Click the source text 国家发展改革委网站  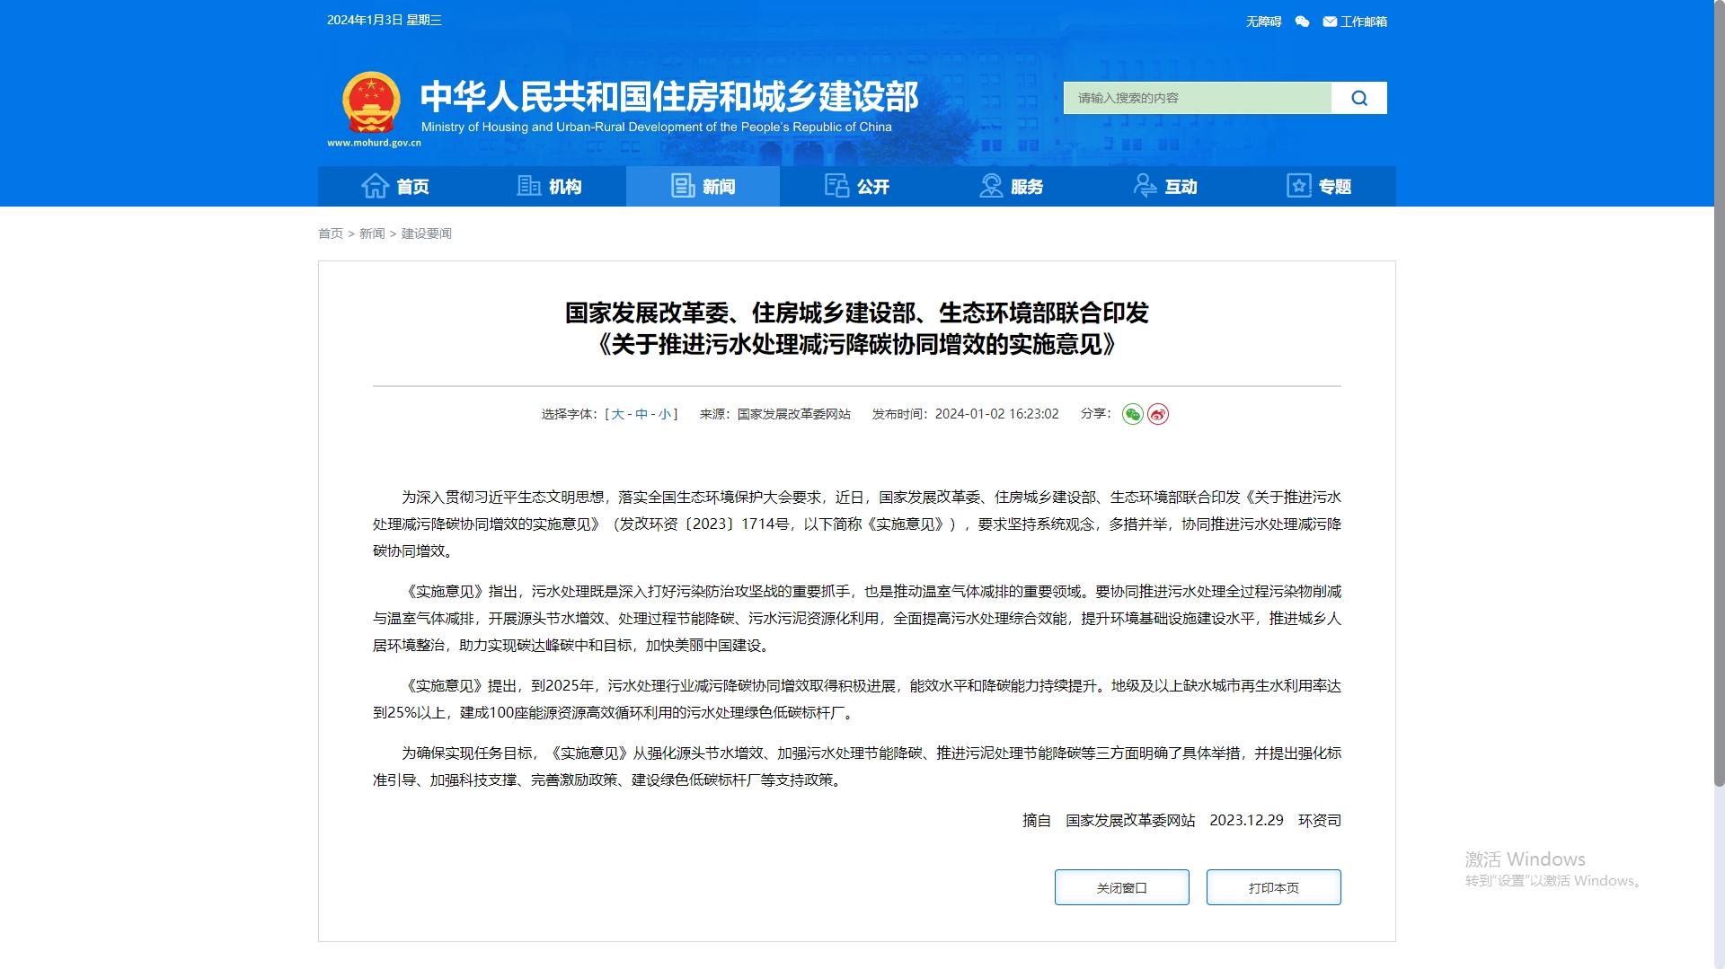tap(793, 414)
